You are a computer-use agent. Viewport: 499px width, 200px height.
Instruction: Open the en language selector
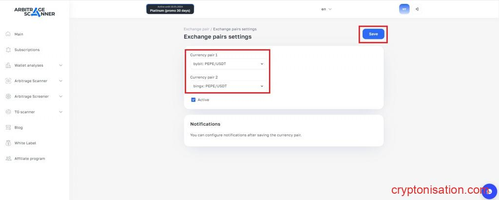(x=326, y=9)
